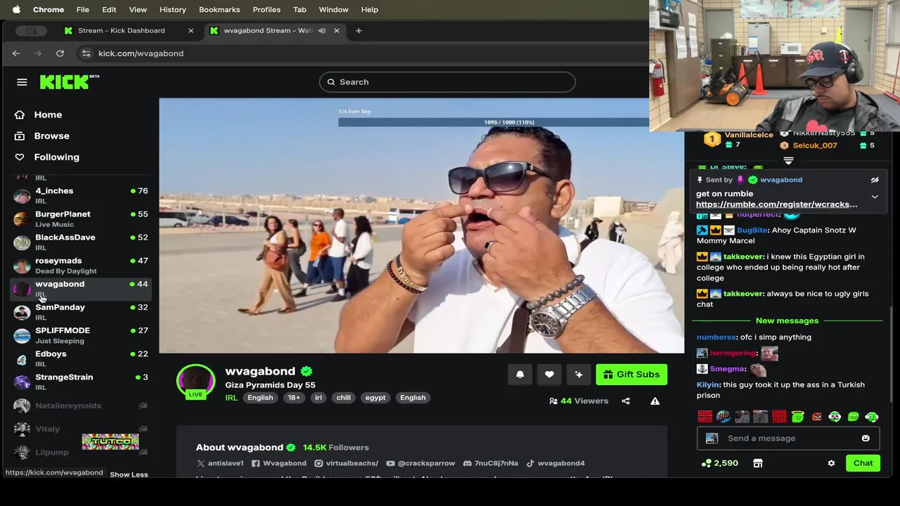
Task: Jump to New messages in chat
Action: point(787,320)
